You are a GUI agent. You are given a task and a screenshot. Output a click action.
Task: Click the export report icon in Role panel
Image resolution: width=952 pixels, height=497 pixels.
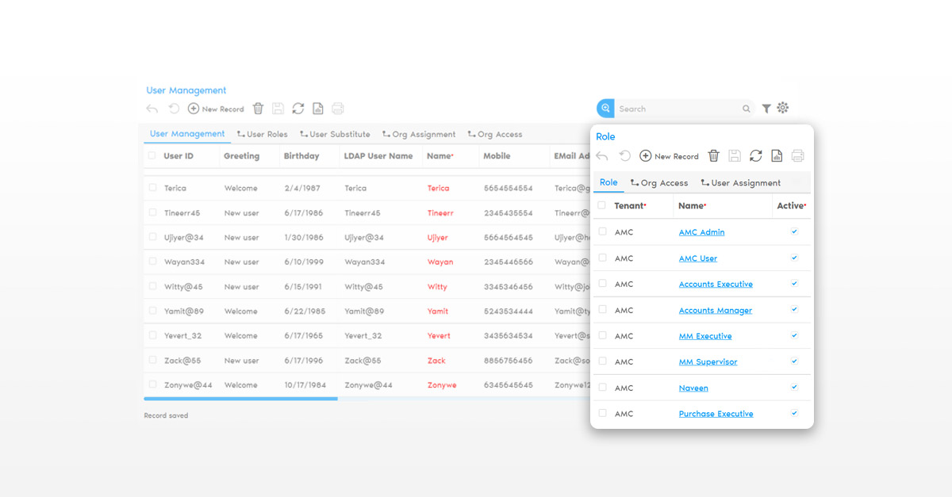777,156
